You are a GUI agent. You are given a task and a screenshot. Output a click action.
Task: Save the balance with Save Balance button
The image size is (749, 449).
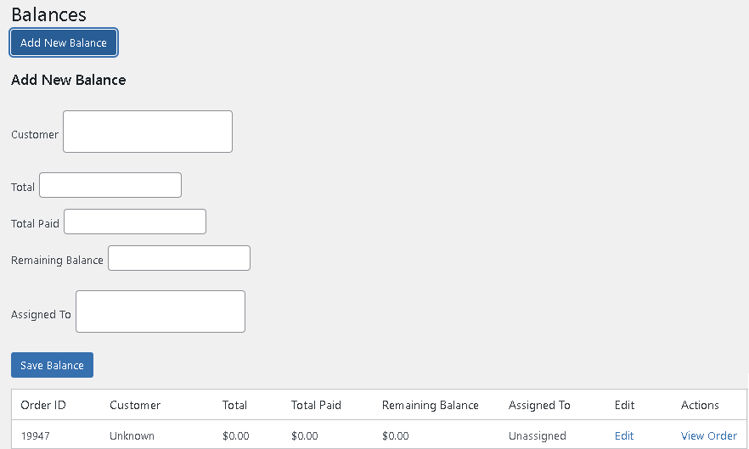click(52, 365)
